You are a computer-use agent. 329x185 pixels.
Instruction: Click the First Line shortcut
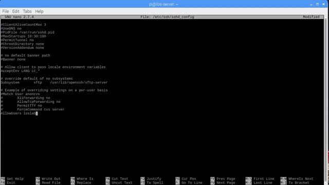click(x=260, y=179)
